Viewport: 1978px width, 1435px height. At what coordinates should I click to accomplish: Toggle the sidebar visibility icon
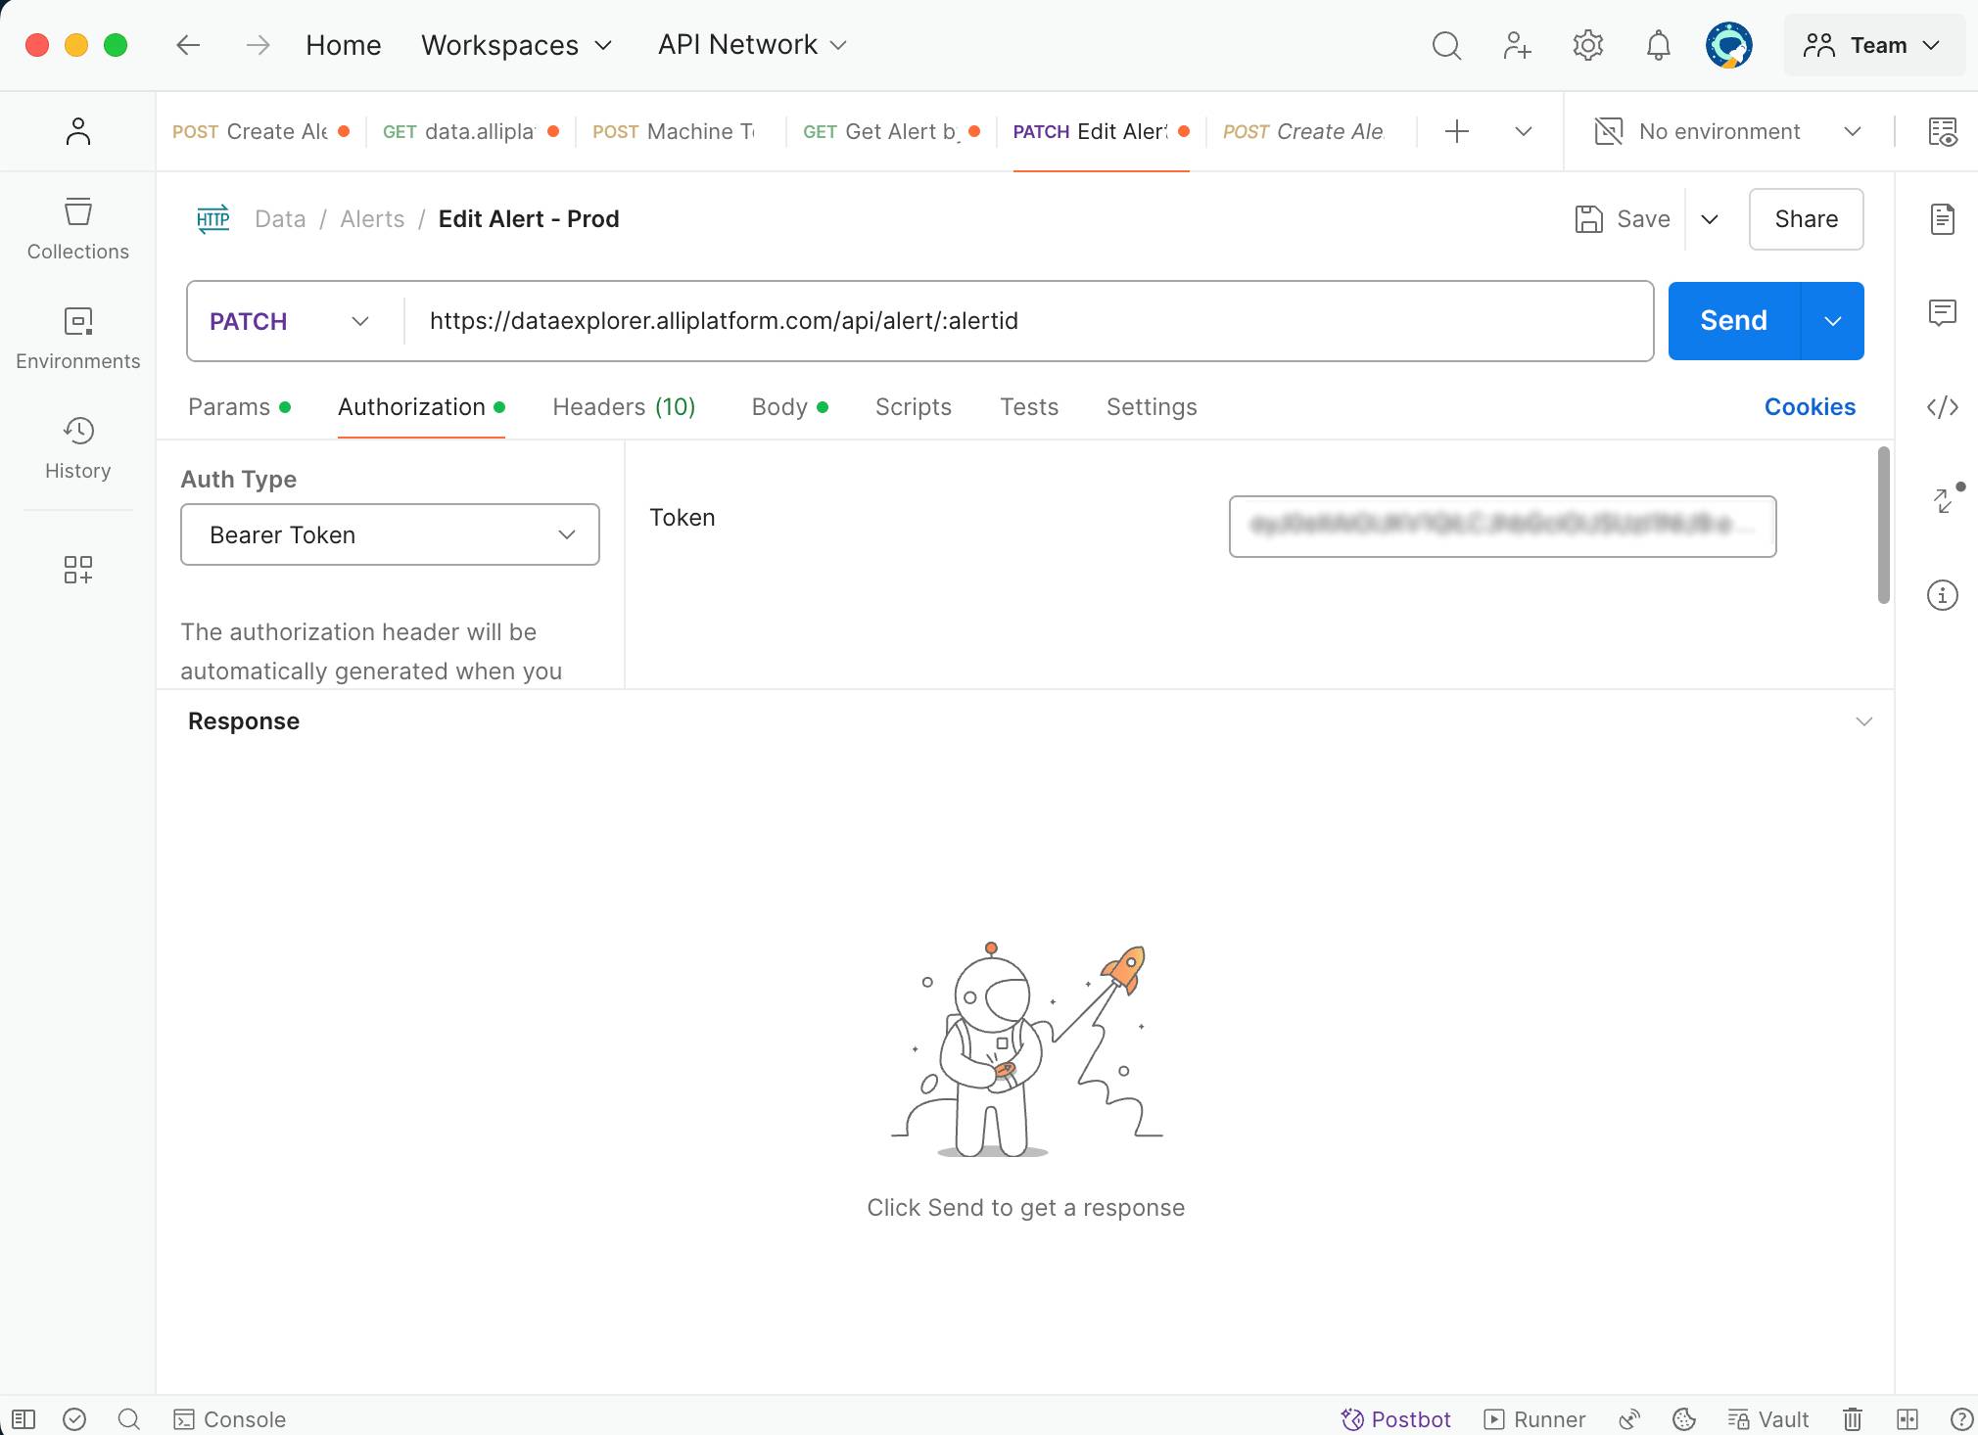tap(24, 1418)
